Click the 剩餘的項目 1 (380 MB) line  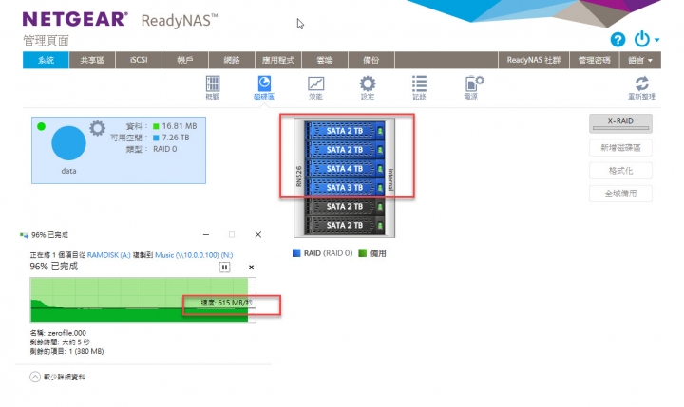coord(66,351)
